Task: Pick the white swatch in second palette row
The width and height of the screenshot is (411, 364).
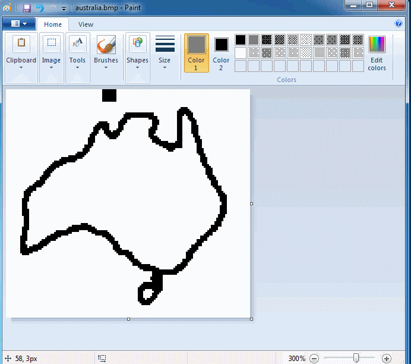Action: click(241, 53)
